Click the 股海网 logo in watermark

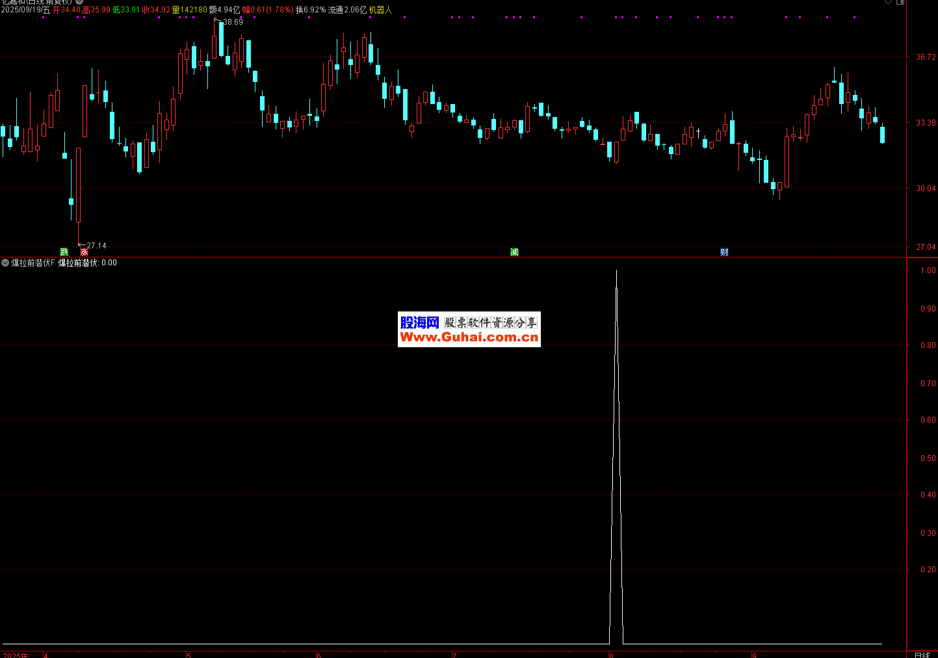pos(419,322)
